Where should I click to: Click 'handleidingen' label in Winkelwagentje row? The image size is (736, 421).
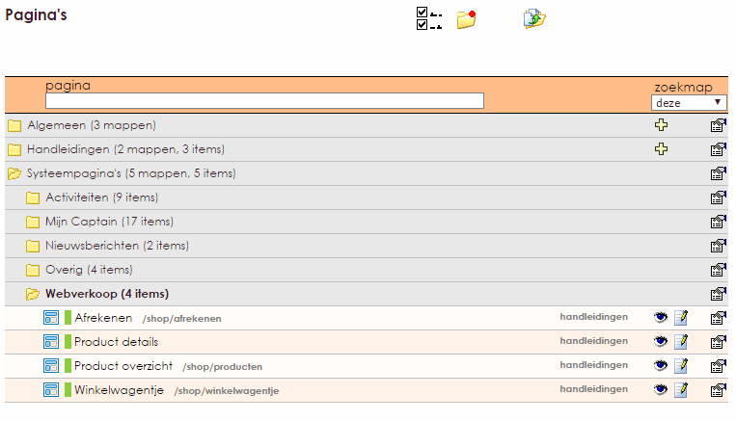coord(594,389)
